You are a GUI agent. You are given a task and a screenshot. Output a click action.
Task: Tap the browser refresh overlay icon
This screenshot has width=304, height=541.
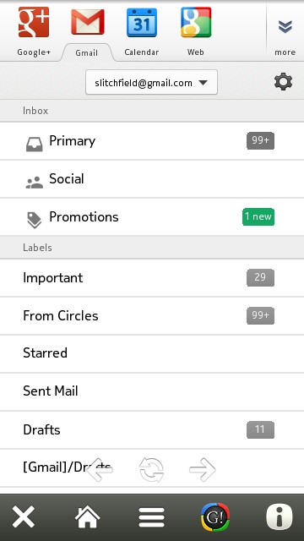[x=152, y=470]
